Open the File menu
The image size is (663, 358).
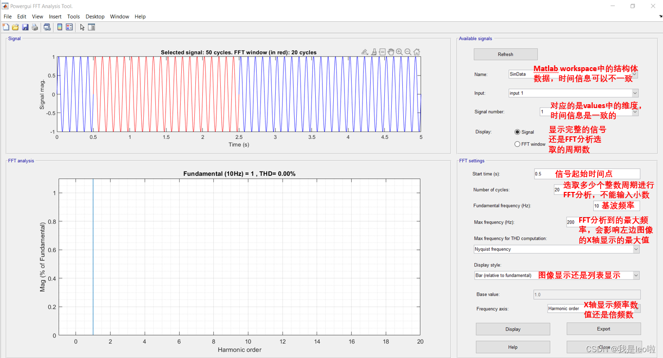click(8, 17)
